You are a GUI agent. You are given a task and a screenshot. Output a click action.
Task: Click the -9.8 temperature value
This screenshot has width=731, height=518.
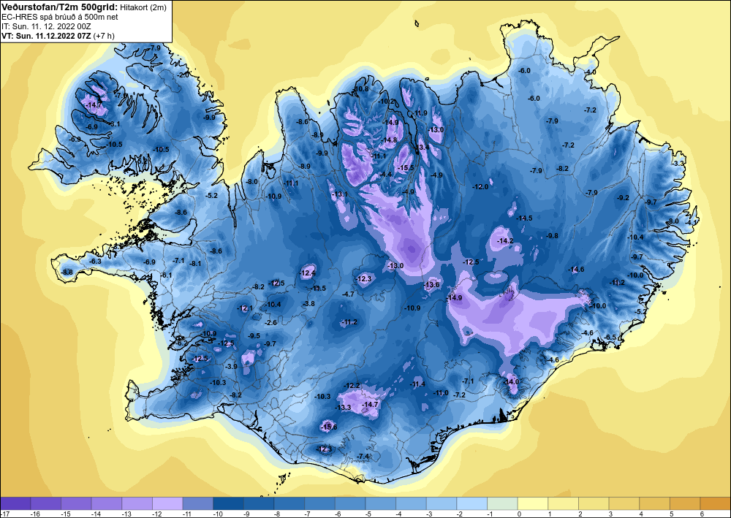point(553,236)
